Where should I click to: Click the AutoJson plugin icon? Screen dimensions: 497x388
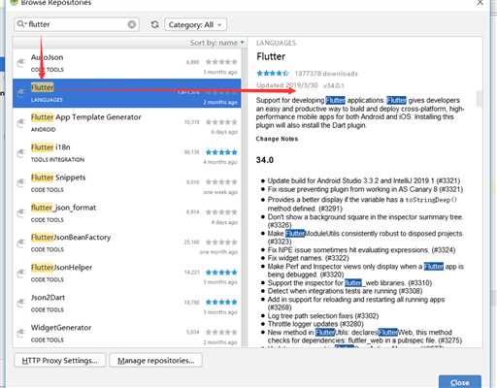21,63
